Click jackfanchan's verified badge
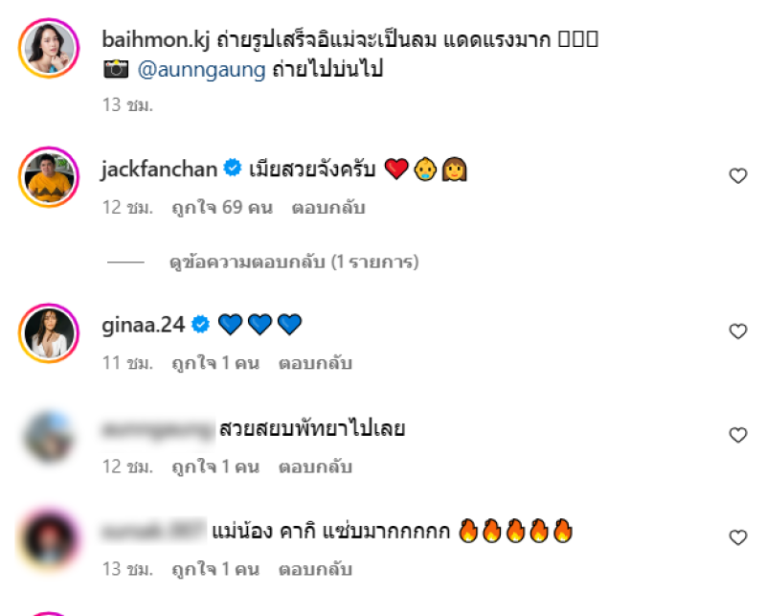 233,168
